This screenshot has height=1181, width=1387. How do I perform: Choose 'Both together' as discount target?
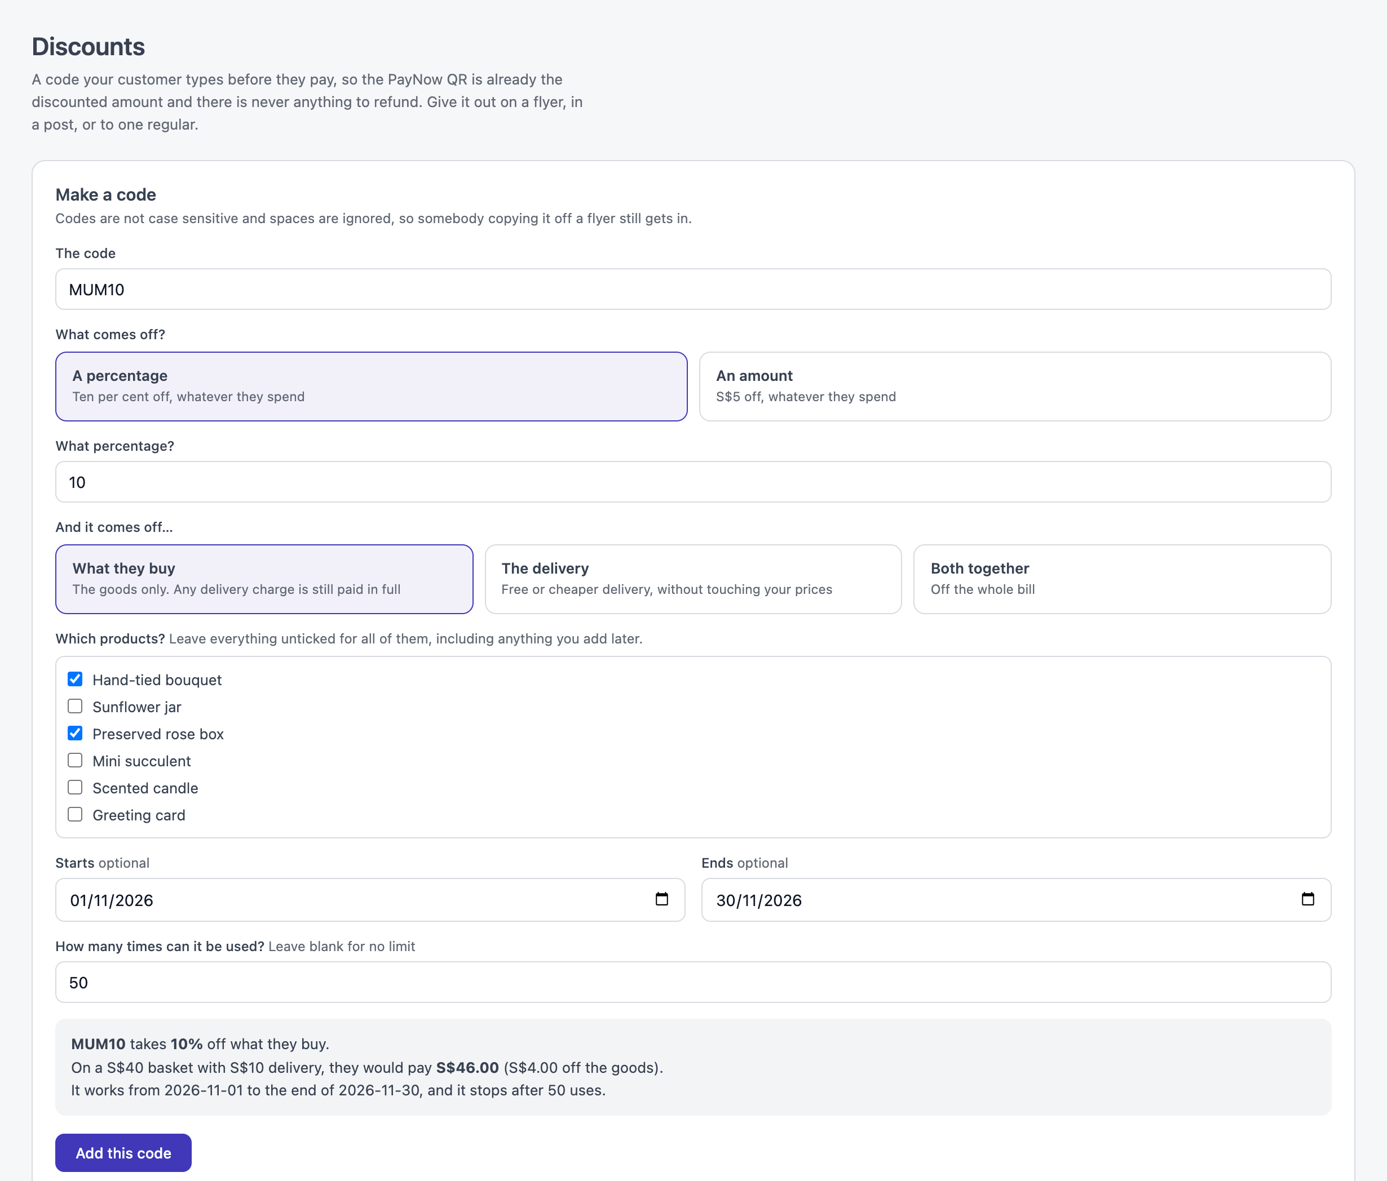click(x=1122, y=579)
